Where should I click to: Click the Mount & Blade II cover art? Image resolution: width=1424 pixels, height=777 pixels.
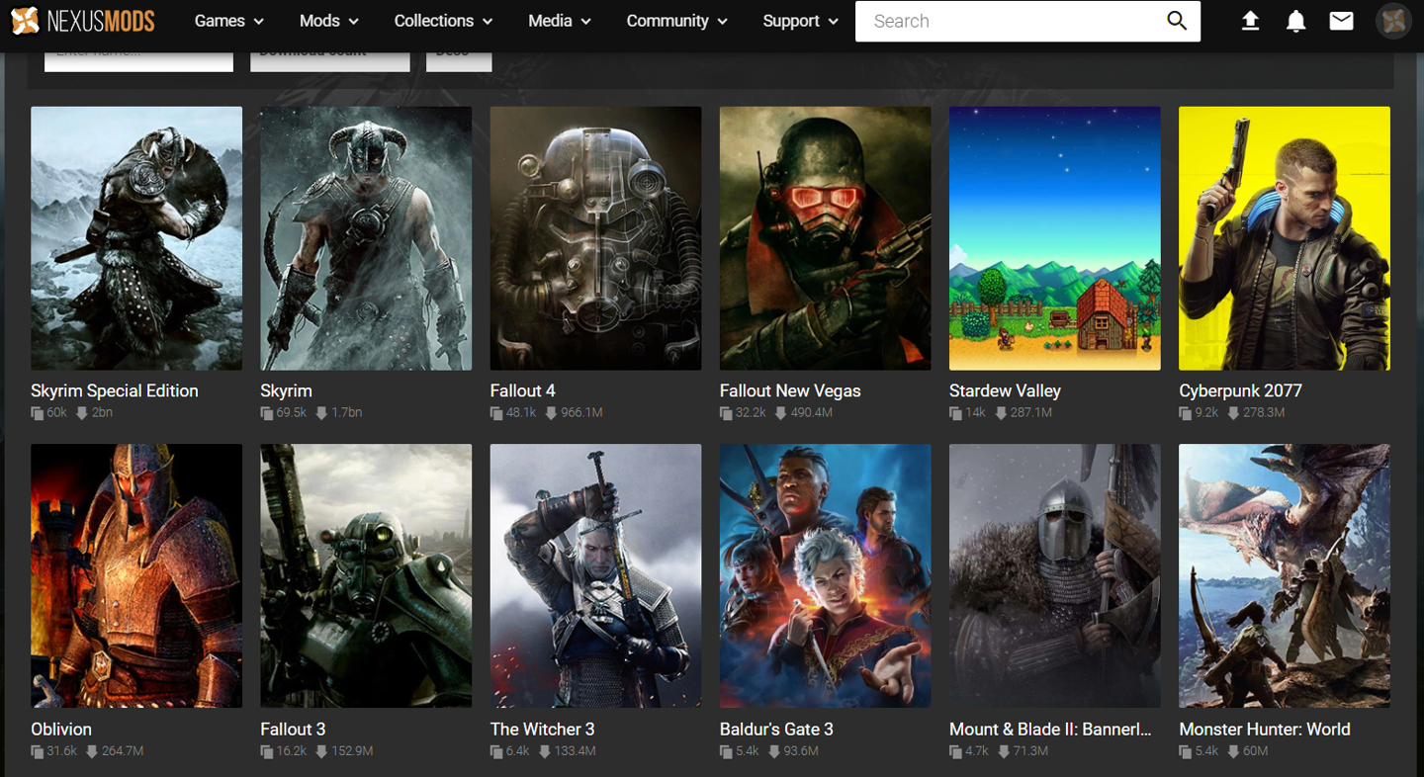(x=1055, y=576)
